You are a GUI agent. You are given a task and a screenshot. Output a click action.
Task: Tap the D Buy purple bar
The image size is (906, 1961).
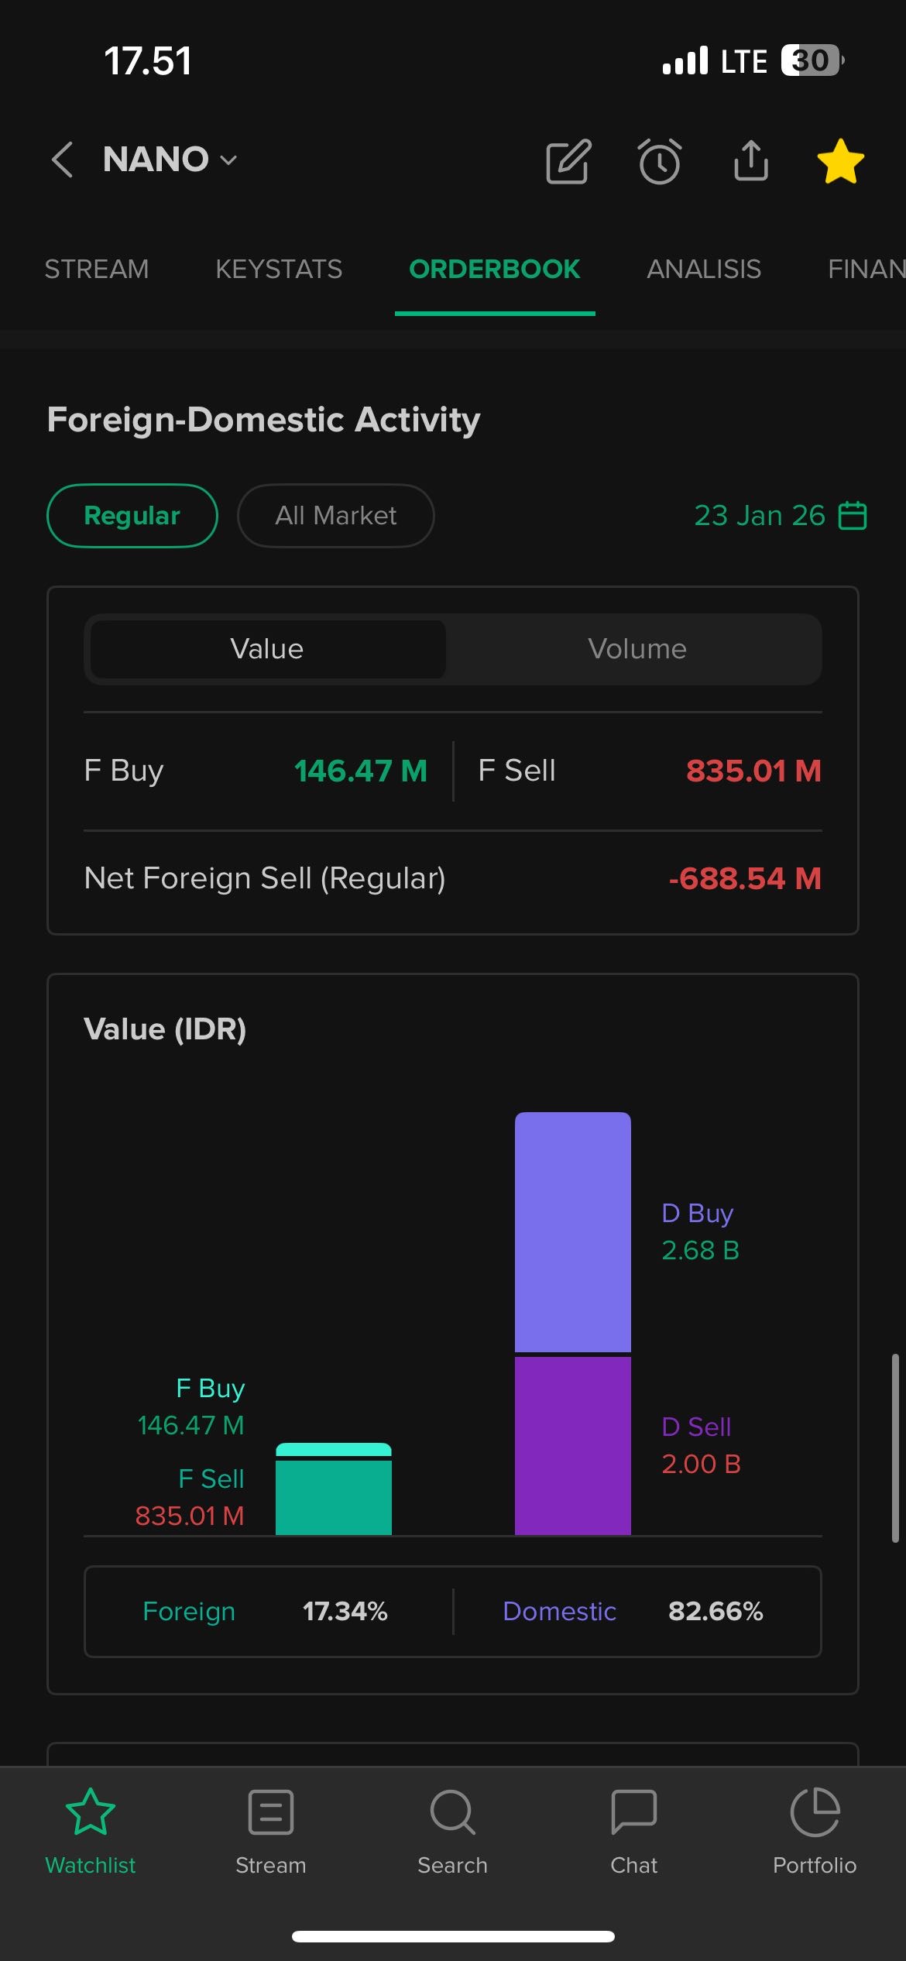click(x=573, y=1231)
